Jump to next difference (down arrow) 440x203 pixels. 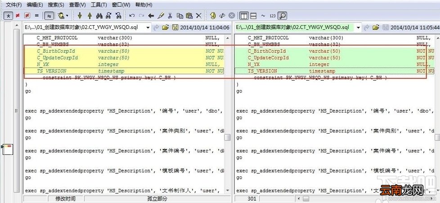point(80,16)
